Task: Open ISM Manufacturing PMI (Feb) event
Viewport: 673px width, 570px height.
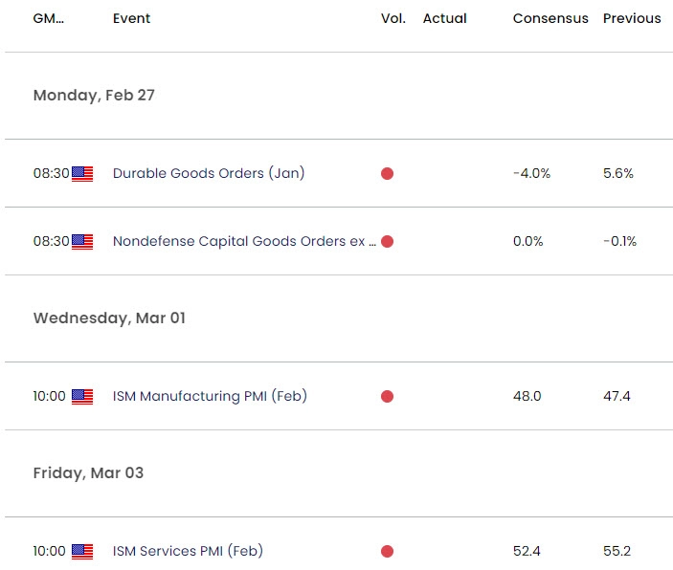Action: (210, 397)
